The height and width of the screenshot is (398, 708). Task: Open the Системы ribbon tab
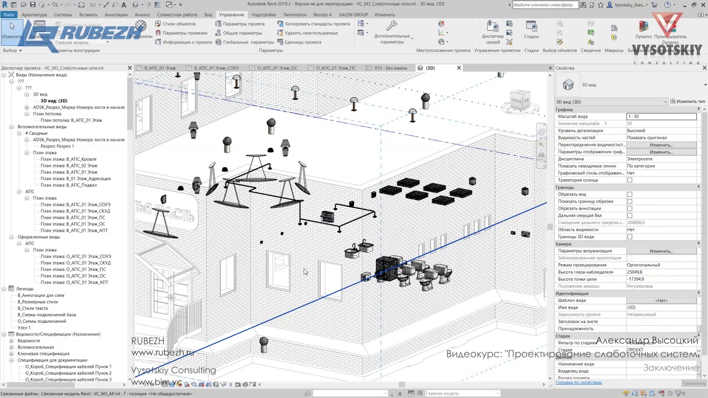pyautogui.click(x=63, y=15)
